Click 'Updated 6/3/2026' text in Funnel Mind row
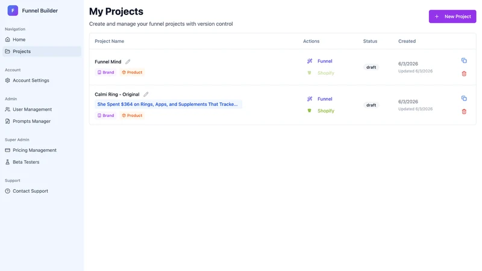The width and height of the screenshot is (482, 271). point(415,71)
